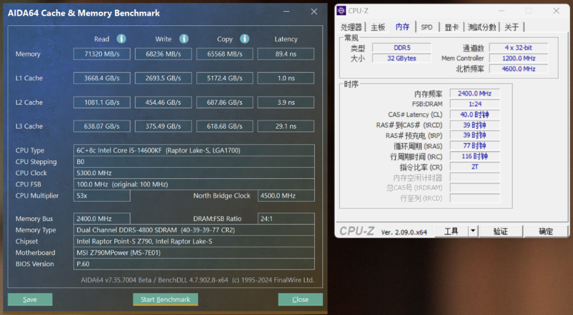
Task: Click the Chipset field Intel Raptor Point-S Z790
Action: [x=194, y=241]
